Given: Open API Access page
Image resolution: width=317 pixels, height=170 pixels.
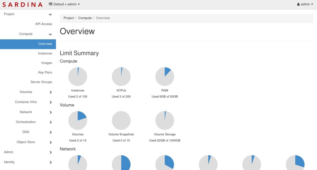Looking at the screenshot, I should point(44,24).
